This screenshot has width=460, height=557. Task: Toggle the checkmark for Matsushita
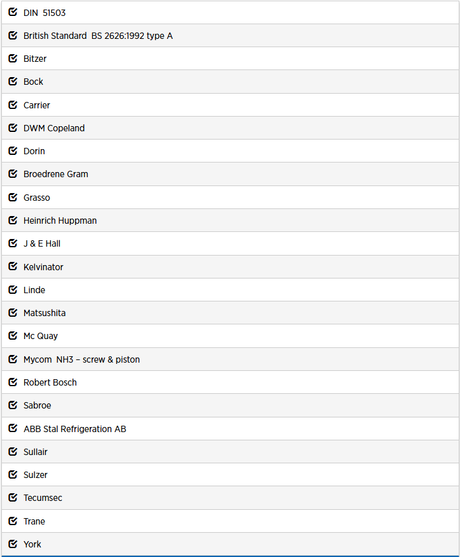click(13, 312)
